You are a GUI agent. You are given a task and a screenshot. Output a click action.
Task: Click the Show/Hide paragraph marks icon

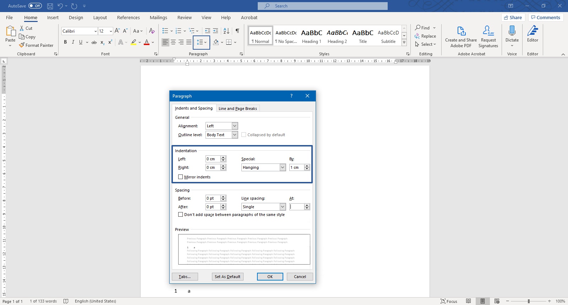point(237,31)
